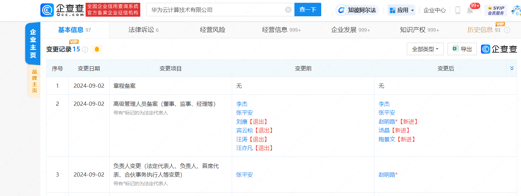Screen dimensions: 521x196
Task: Open SVIP 会员服务
Action: 496,10
